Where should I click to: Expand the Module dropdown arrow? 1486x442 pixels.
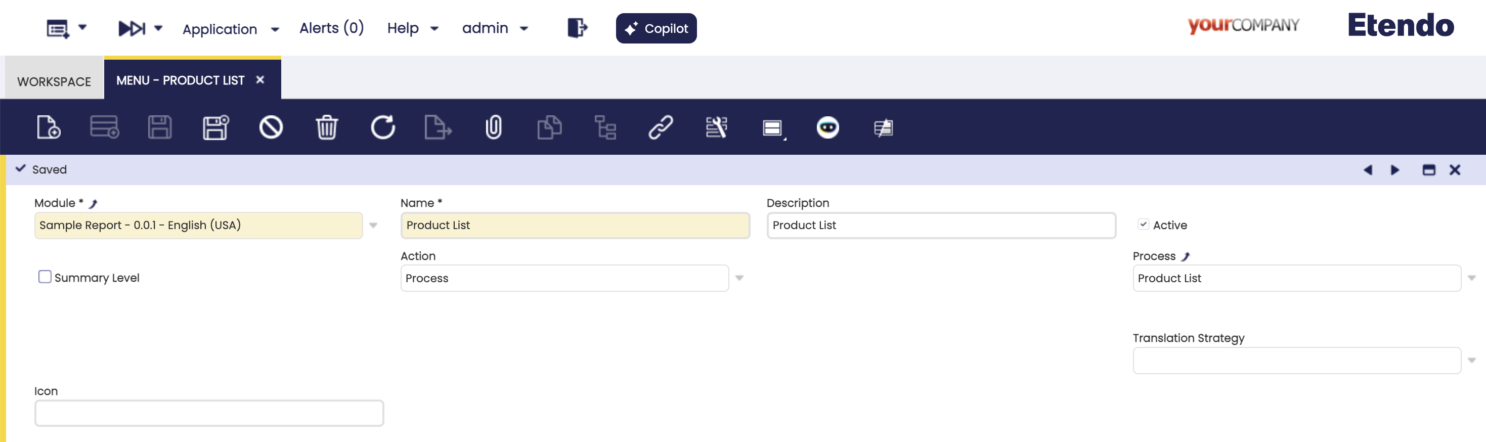[x=373, y=226]
